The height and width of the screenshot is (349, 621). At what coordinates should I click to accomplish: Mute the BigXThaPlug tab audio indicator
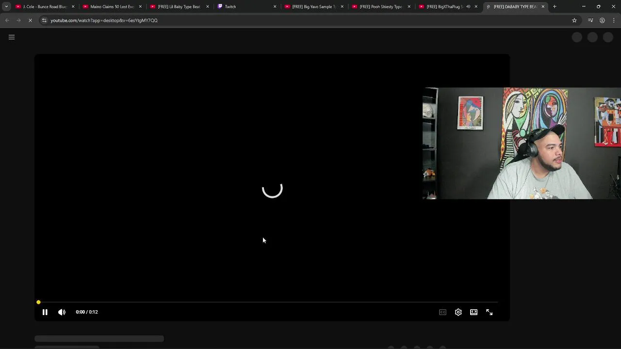pyautogui.click(x=468, y=7)
